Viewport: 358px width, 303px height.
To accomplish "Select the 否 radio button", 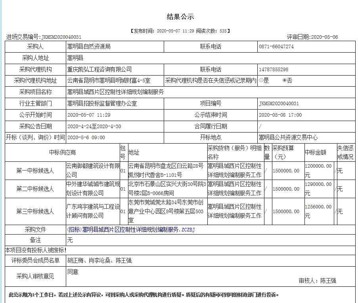I will [x=285, y=80].
